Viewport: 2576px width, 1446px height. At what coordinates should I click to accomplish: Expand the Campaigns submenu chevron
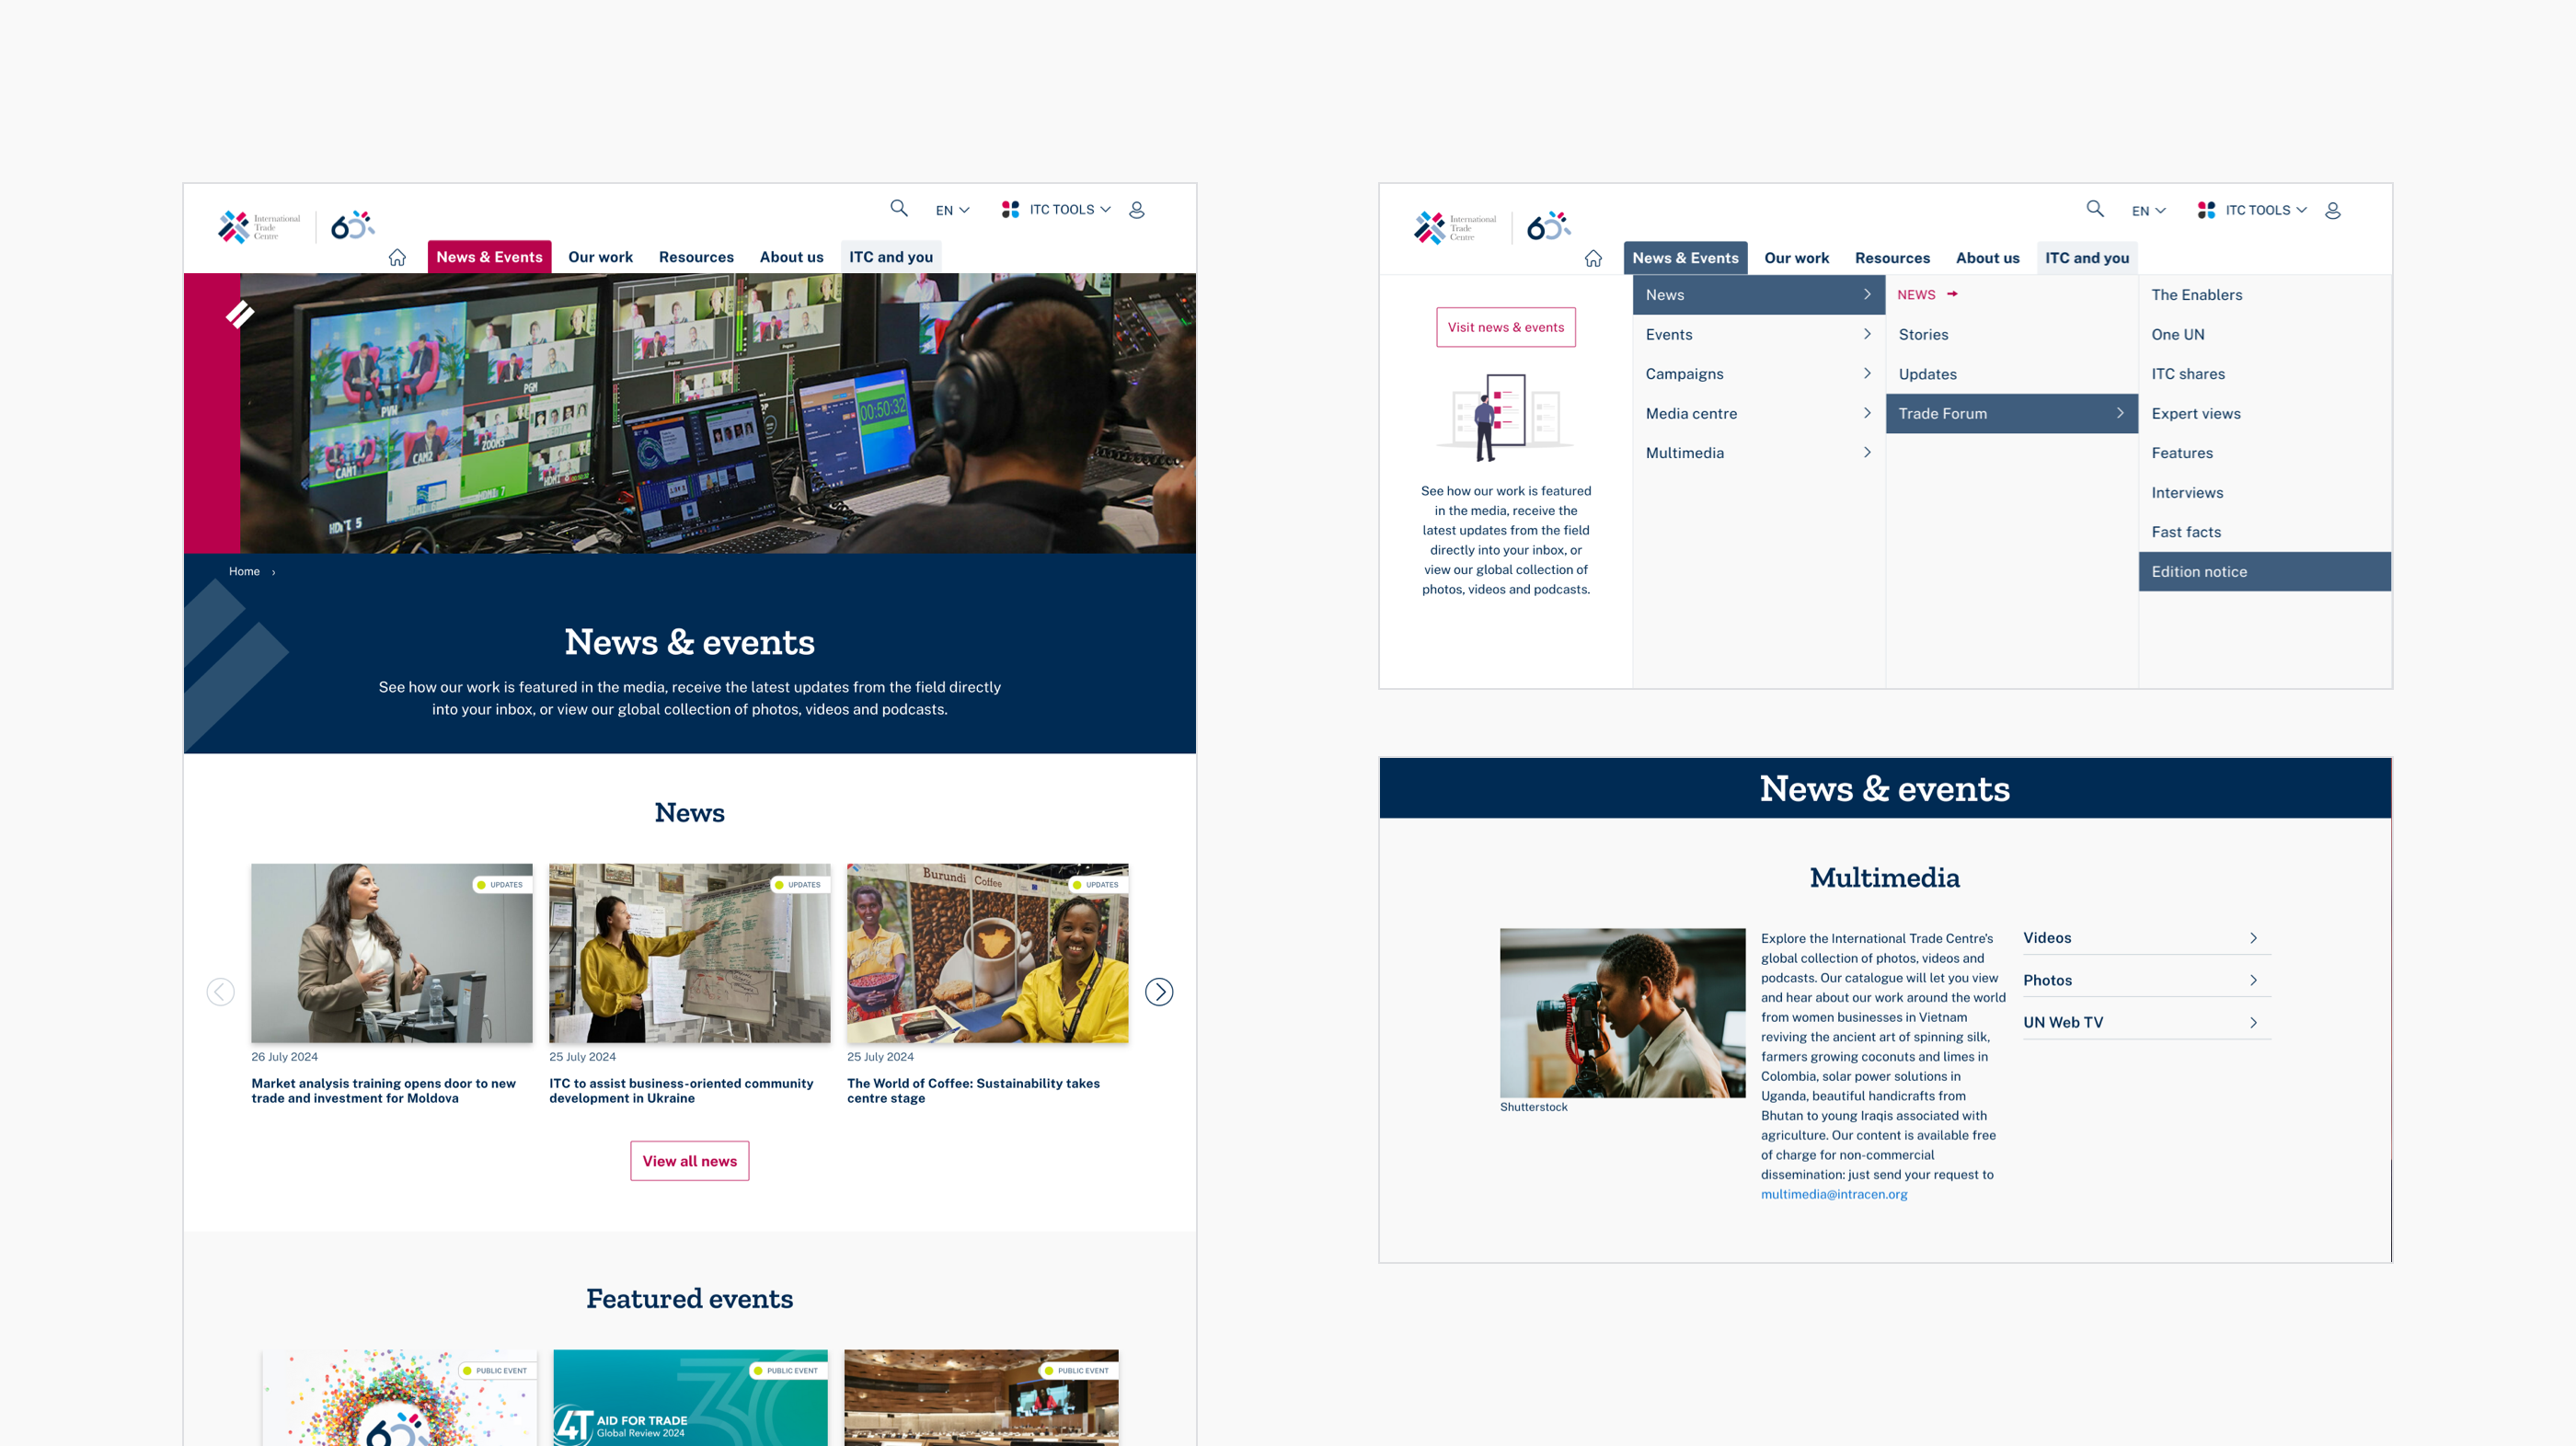[1866, 374]
